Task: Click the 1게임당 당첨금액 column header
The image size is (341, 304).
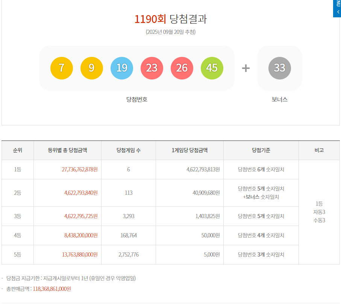Action: point(189,150)
